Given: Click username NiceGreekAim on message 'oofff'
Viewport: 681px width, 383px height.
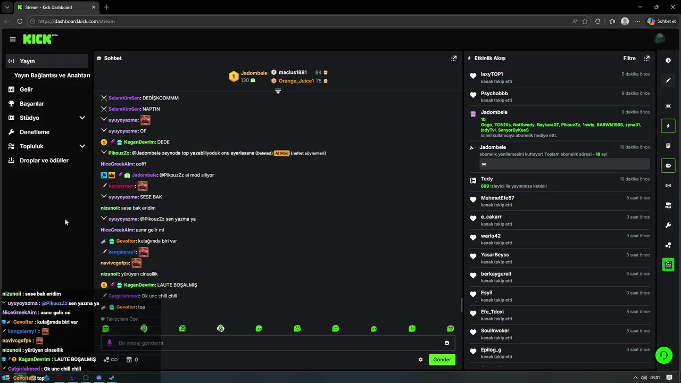Looking at the screenshot, I should 117,164.
